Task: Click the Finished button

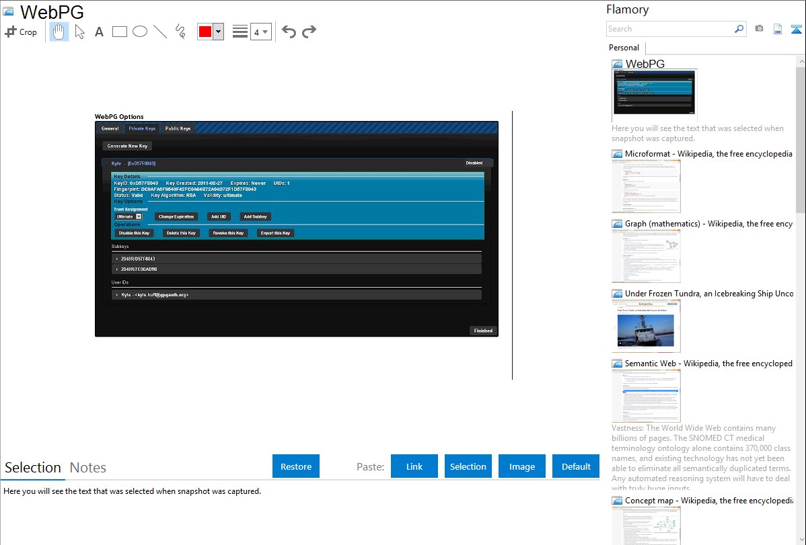Action: coord(483,331)
